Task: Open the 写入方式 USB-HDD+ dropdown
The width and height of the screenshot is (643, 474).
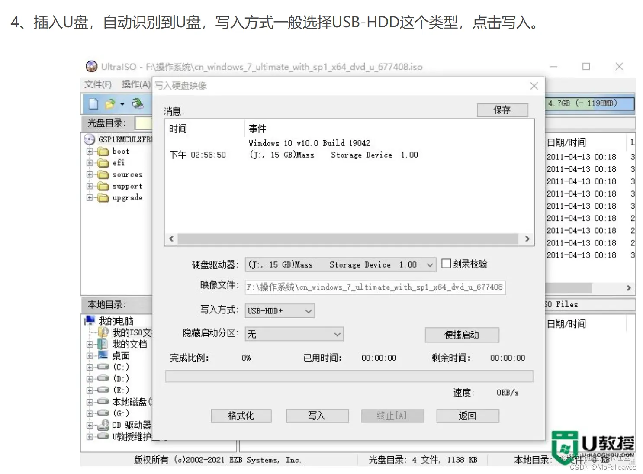Action: 308,311
